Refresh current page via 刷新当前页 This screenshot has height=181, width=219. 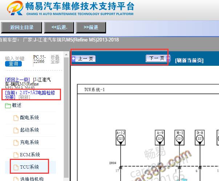point(189,60)
